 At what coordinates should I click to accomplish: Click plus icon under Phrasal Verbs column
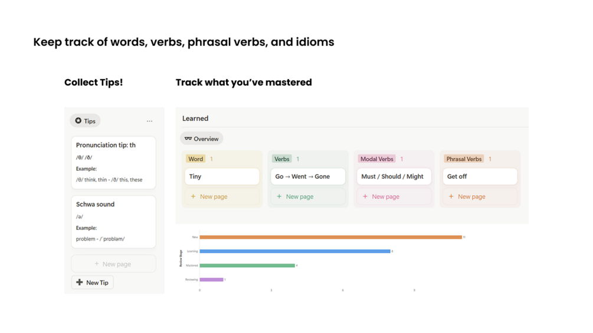[451, 196]
